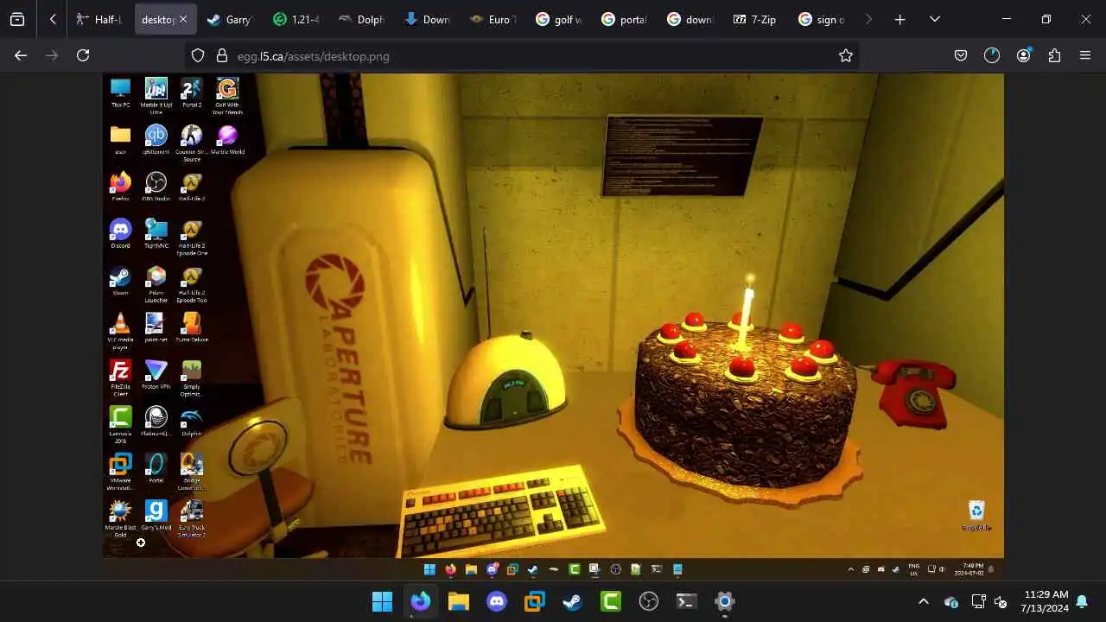
Task: Open OBS Studio from the taskbar
Action: [649, 601]
